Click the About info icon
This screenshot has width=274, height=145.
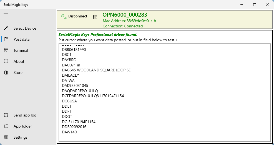click(6, 61)
